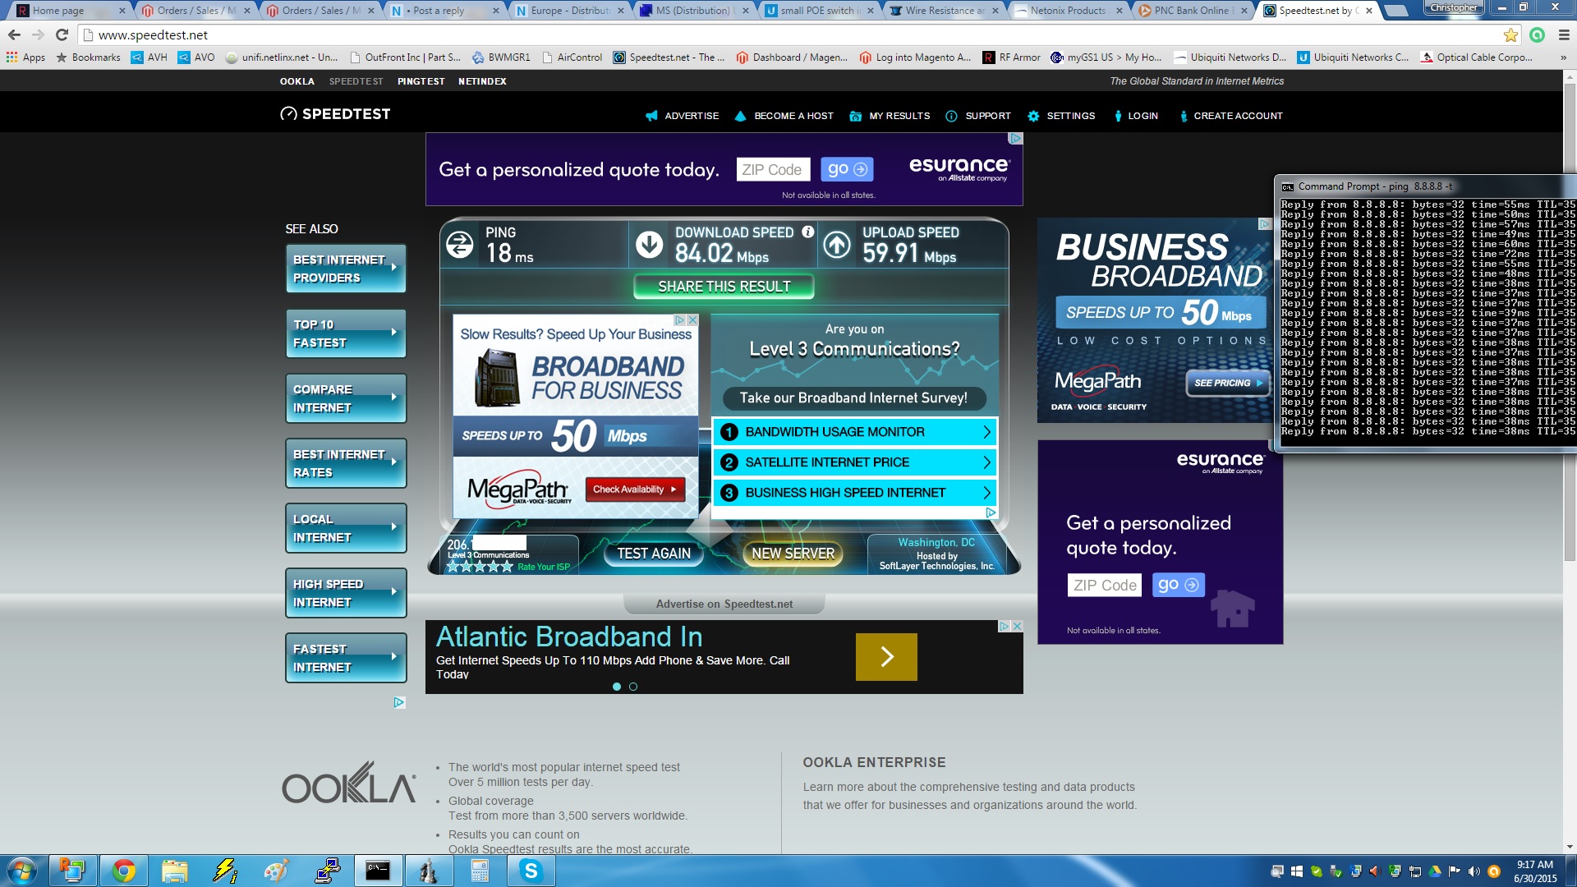The width and height of the screenshot is (1577, 887).
Task: Open Skype from the taskbar
Action: [x=531, y=871]
